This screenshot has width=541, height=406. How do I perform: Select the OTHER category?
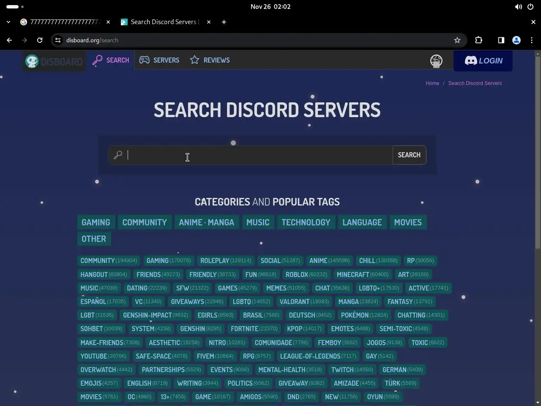coord(94,239)
